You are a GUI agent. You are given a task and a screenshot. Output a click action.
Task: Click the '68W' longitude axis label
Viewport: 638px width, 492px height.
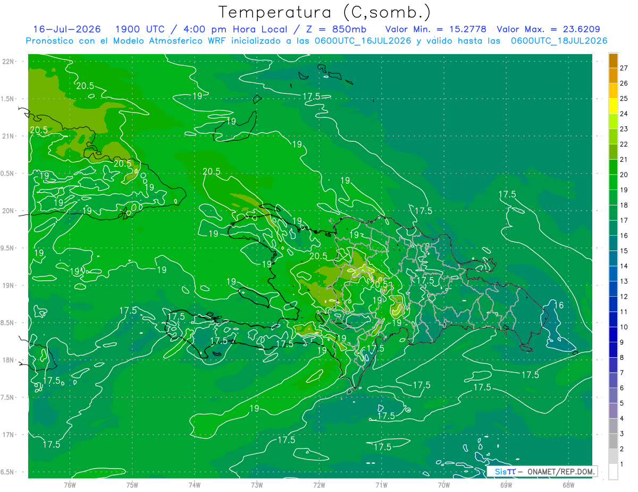(568, 485)
